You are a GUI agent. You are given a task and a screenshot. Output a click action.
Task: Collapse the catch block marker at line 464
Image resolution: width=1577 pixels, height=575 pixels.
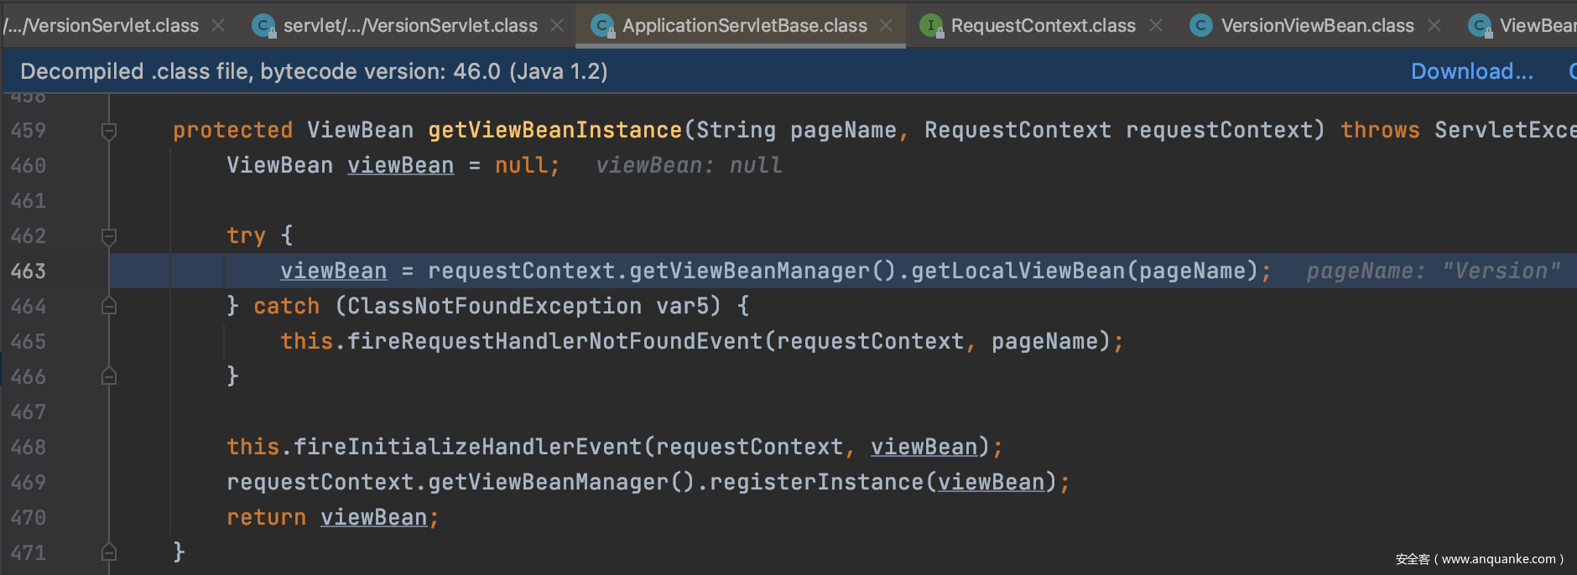coord(109,307)
